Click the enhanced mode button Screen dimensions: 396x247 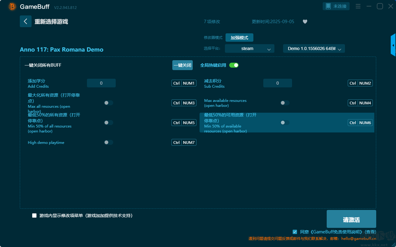239,38
